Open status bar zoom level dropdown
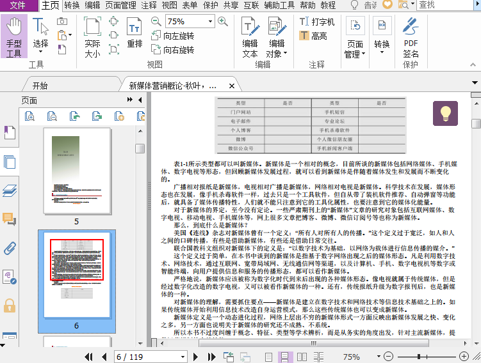Image resolution: width=481 pixels, height=363 pixels. pyautogui.click(x=379, y=357)
